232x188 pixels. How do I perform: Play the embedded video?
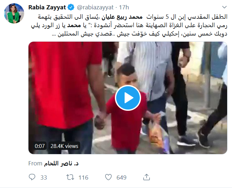click(128, 98)
